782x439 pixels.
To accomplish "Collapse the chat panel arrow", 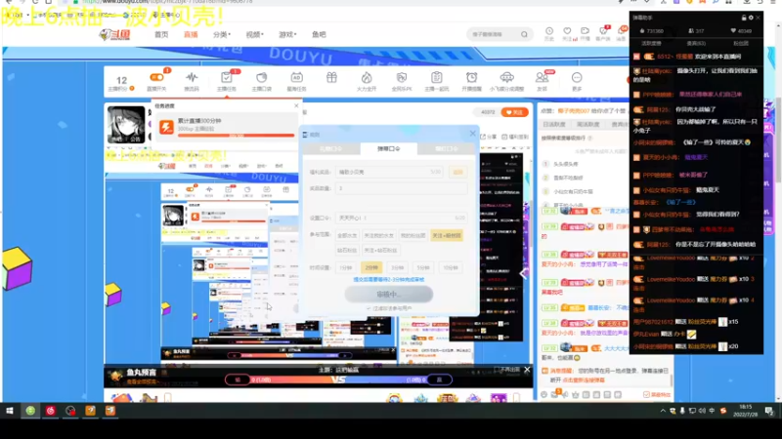I will coord(523,273).
